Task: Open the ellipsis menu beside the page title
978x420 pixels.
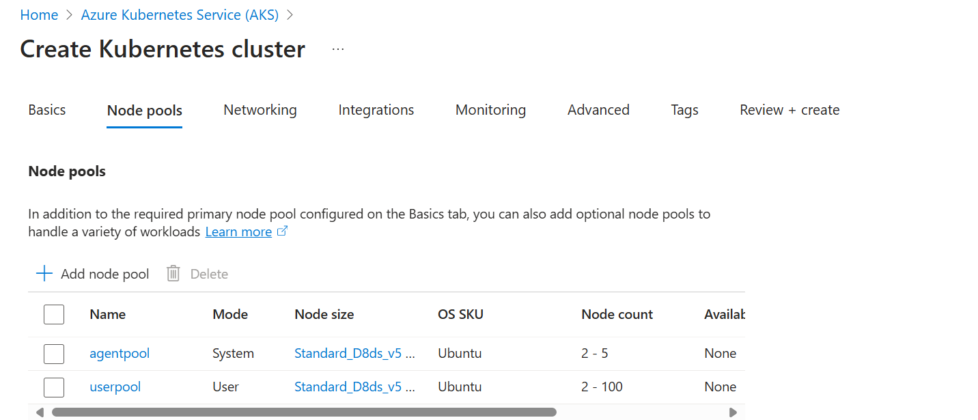Action: 338,49
